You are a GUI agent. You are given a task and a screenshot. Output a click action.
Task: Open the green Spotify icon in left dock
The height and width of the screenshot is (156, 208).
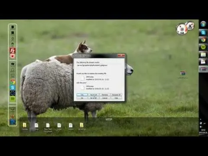click(x=13, y=99)
